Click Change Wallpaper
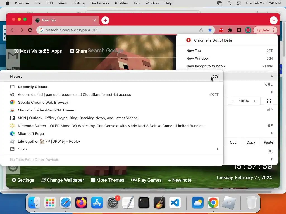 tap(62, 180)
